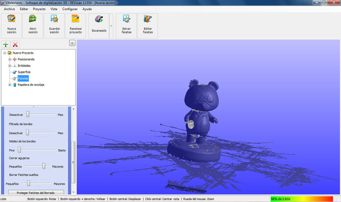Click 'Botón central: Desplazar' status text

[125, 199]
